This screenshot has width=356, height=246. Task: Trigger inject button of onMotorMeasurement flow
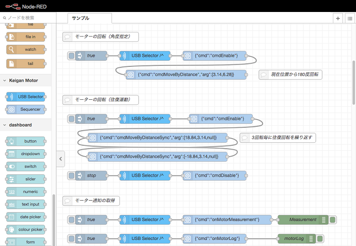point(71,220)
